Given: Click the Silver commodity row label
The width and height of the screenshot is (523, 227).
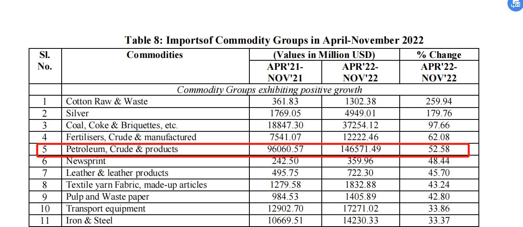Looking at the screenshot, I should (x=77, y=113).
